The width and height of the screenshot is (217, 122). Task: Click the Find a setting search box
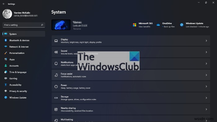pyautogui.click(x=24, y=25)
